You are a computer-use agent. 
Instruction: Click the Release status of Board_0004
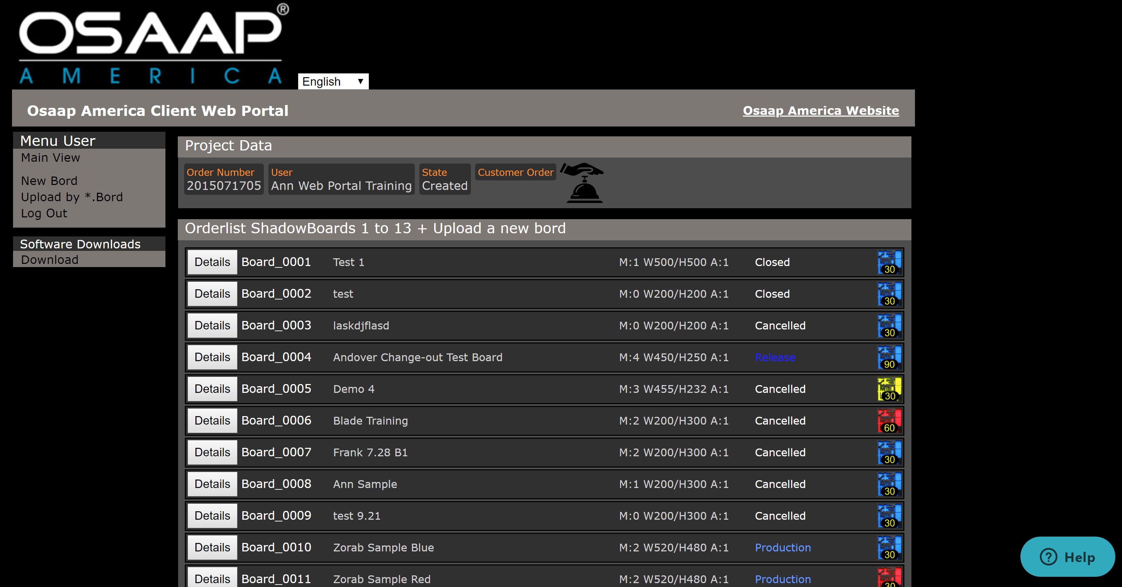tap(775, 357)
